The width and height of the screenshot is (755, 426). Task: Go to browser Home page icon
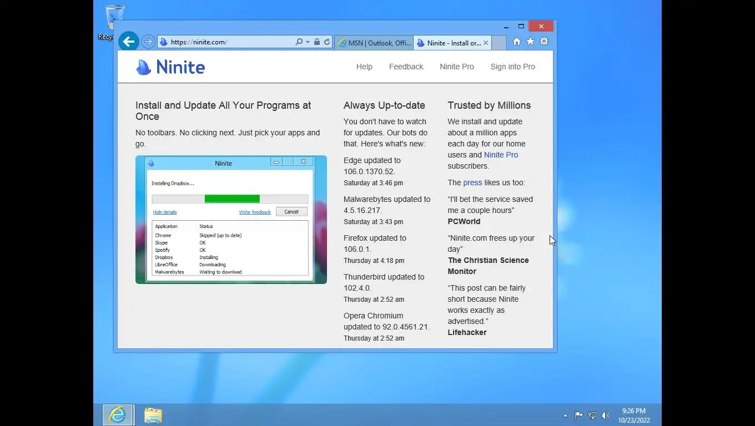coord(517,42)
